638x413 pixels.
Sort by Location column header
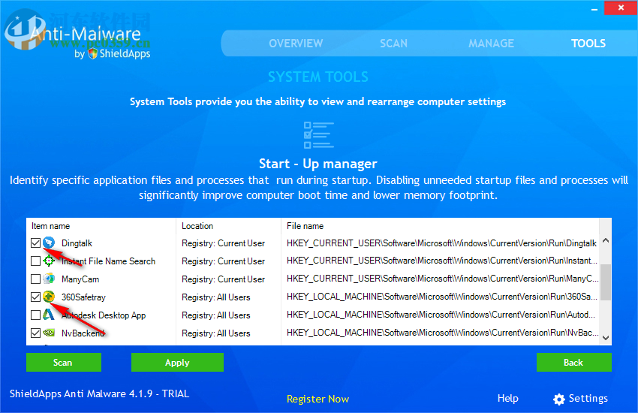pos(197,226)
